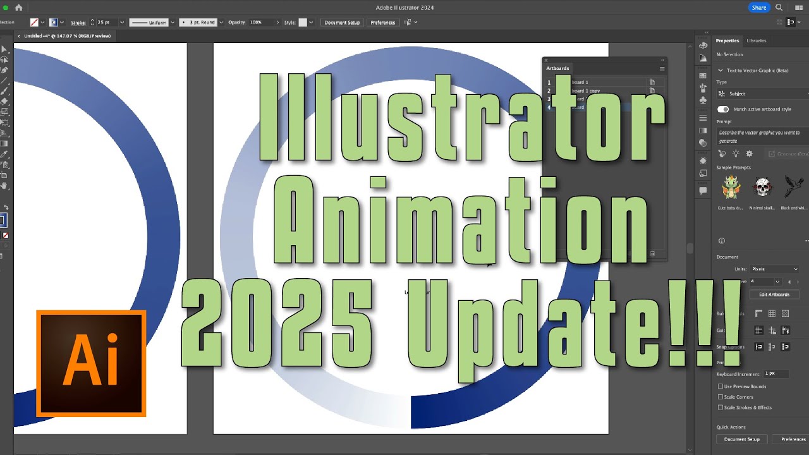Open the Gradient panel icon in the dock

703,131
